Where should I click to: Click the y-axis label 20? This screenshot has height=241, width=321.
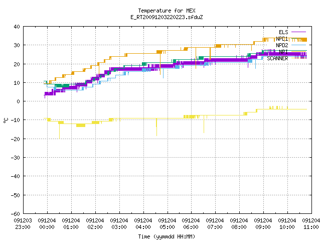(17, 64)
